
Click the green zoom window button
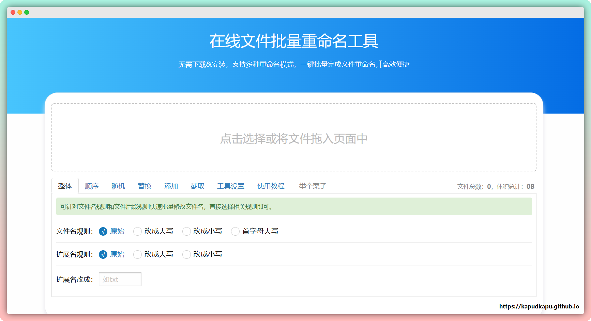tap(27, 12)
